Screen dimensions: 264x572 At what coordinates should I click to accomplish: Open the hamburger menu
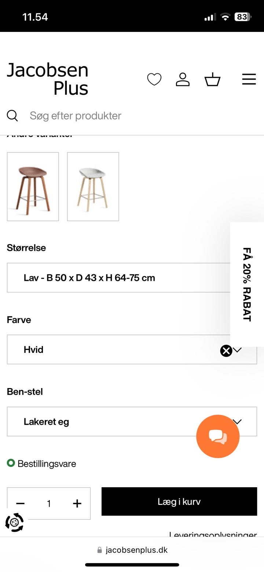point(249,79)
